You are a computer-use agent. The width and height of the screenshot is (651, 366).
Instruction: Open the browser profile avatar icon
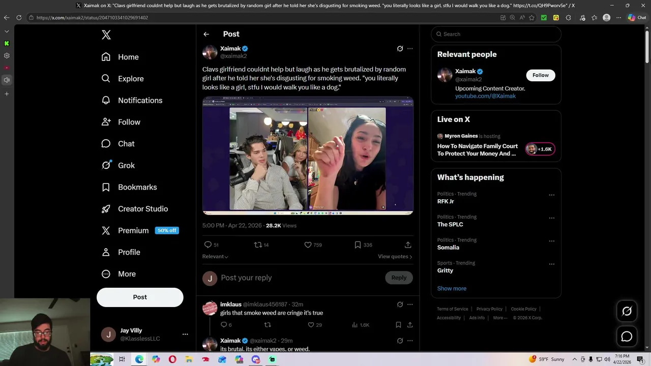(x=606, y=17)
